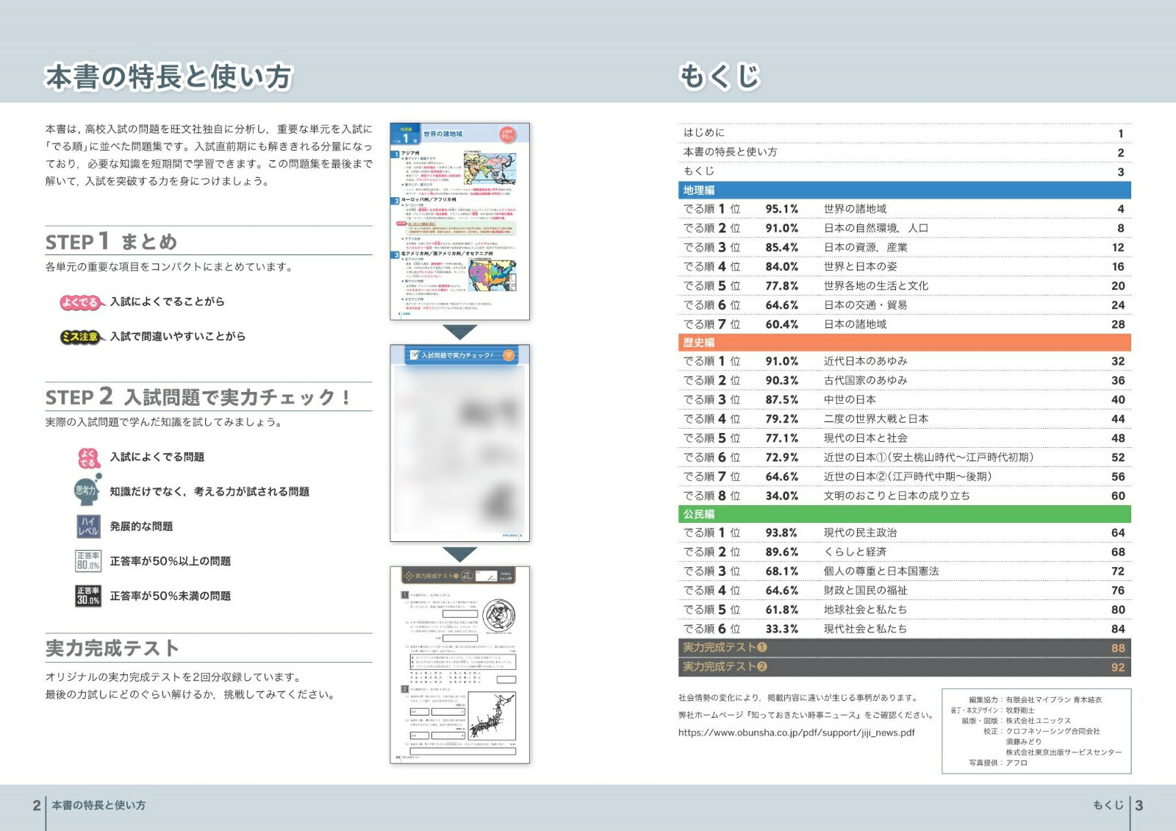Viewport: 1176px width, 831px height.
Task: Open the 実力完成テスト sample page thumbnail
Action: pos(460,665)
